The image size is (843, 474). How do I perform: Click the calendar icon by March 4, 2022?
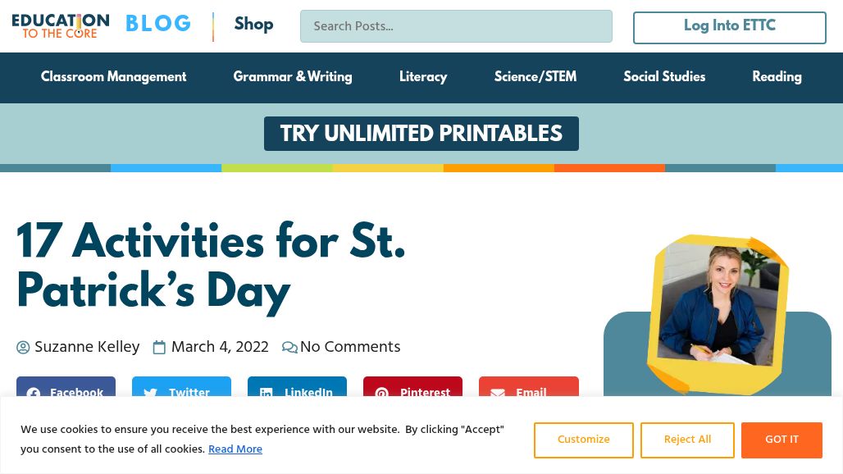click(x=159, y=348)
